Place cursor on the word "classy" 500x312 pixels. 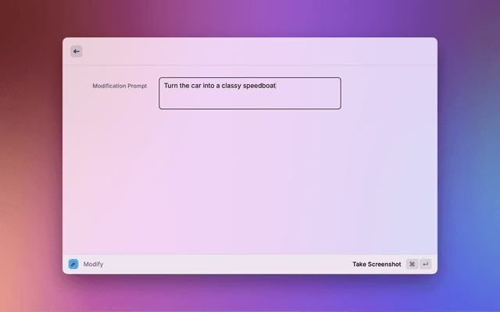pos(225,85)
